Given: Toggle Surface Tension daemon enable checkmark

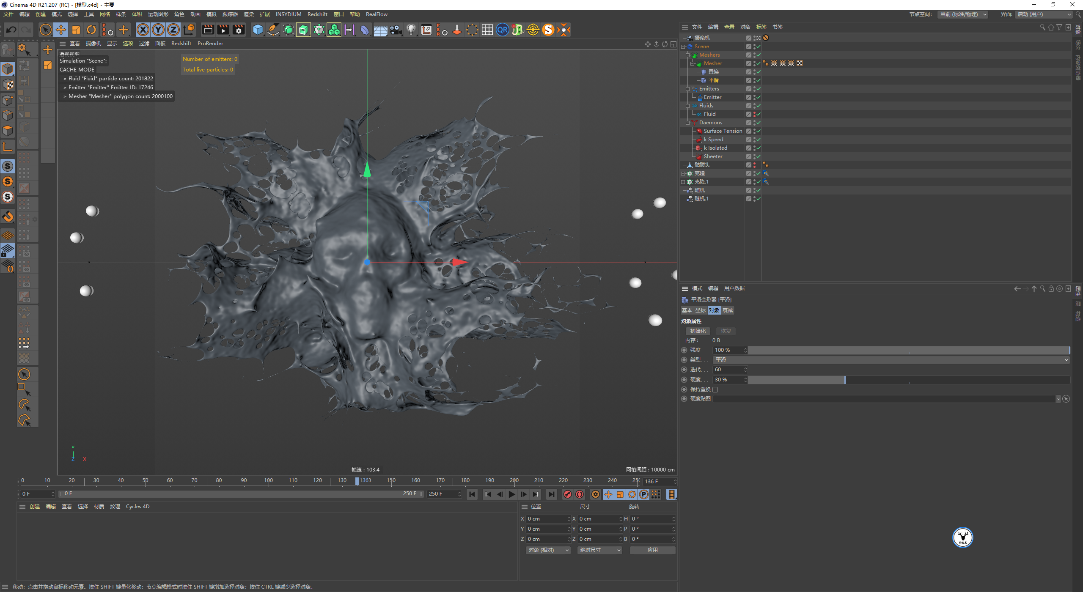Looking at the screenshot, I should click(x=759, y=131).
